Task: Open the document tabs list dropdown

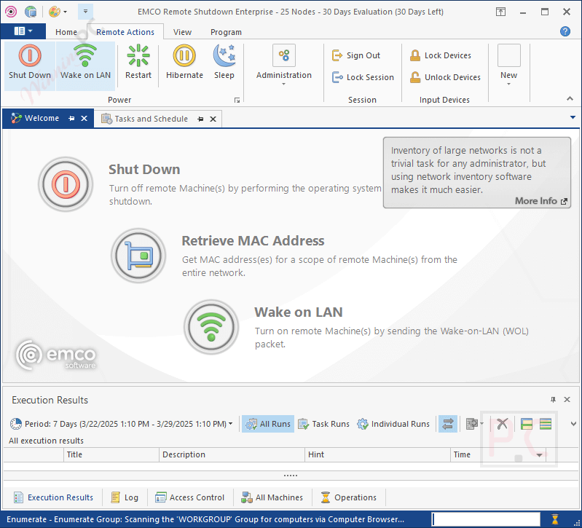Action: pos(573,117)
